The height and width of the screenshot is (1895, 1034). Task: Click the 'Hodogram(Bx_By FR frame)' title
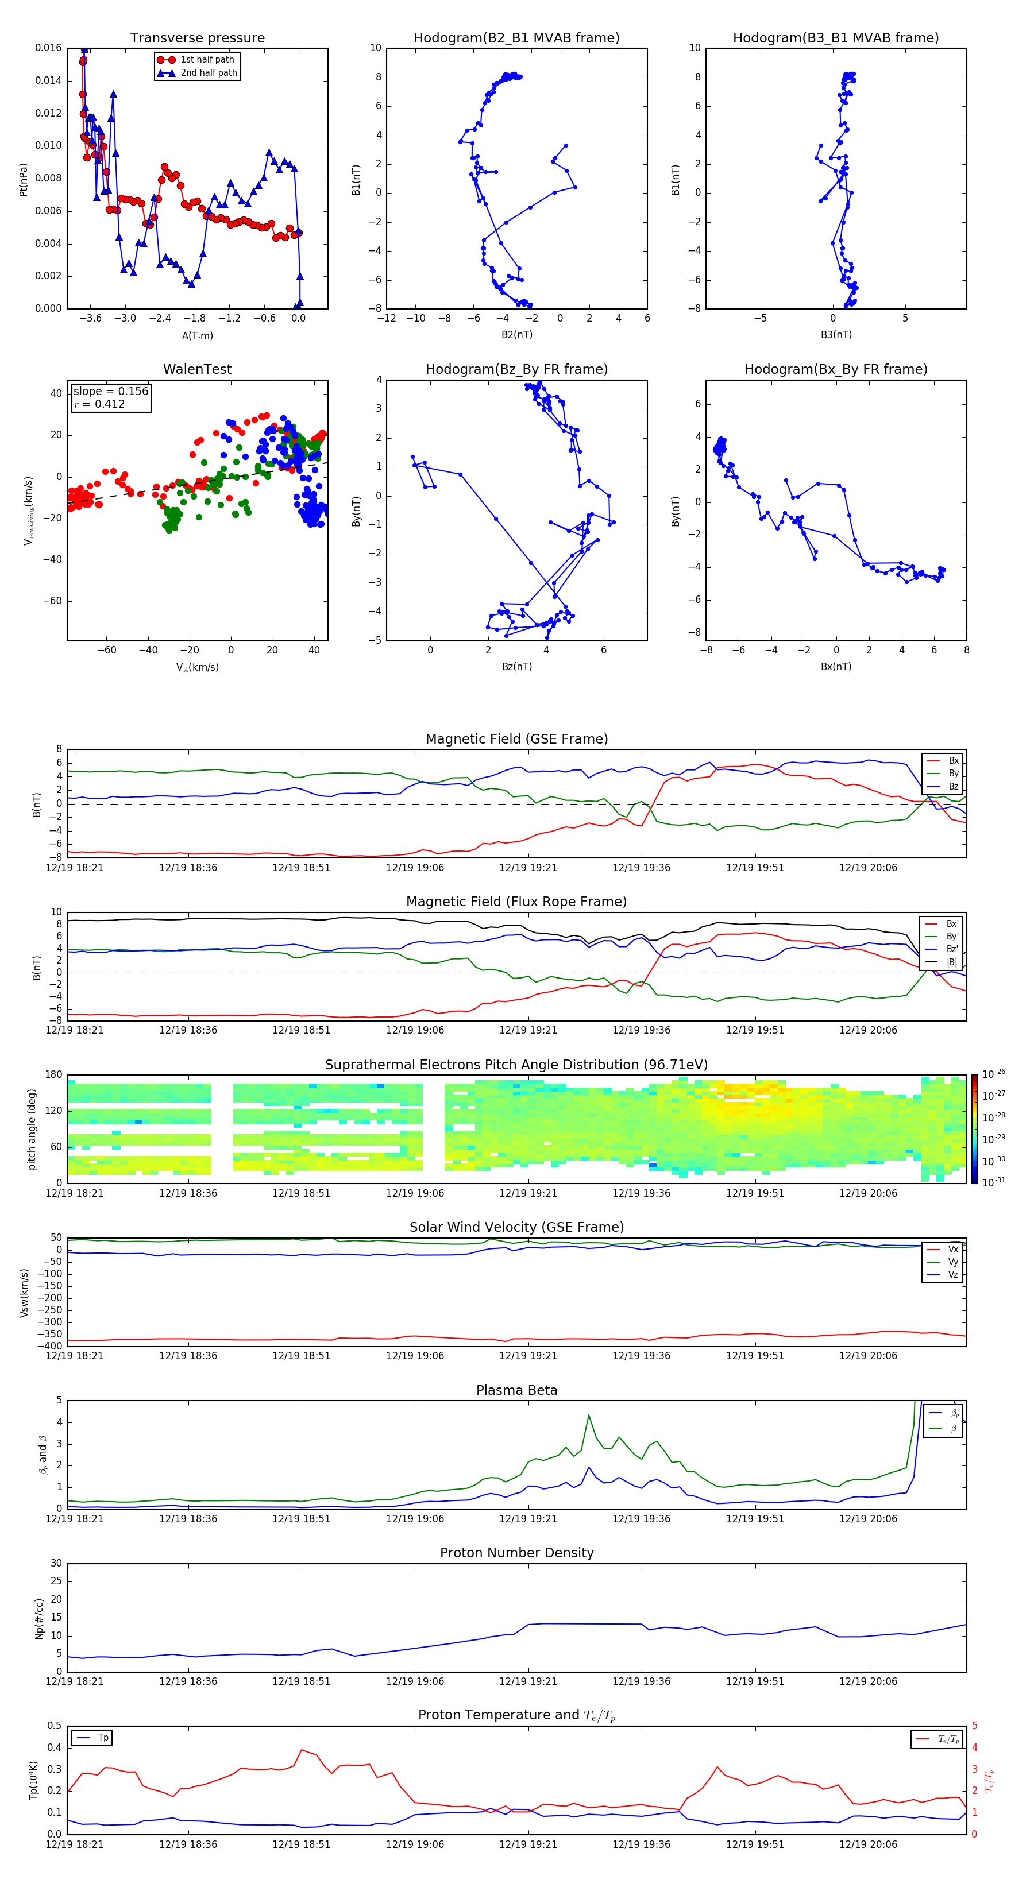(x=836, y=369)
